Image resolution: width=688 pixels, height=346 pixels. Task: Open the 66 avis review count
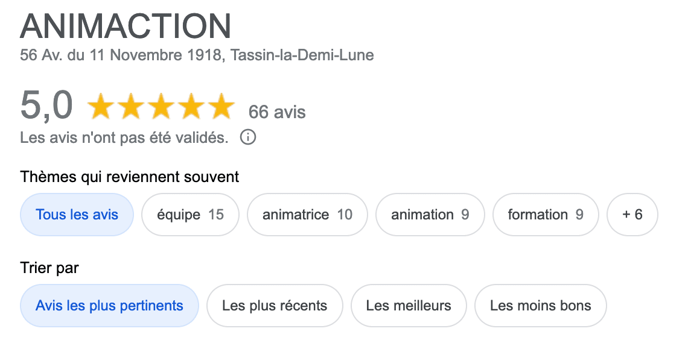point(277,112)
